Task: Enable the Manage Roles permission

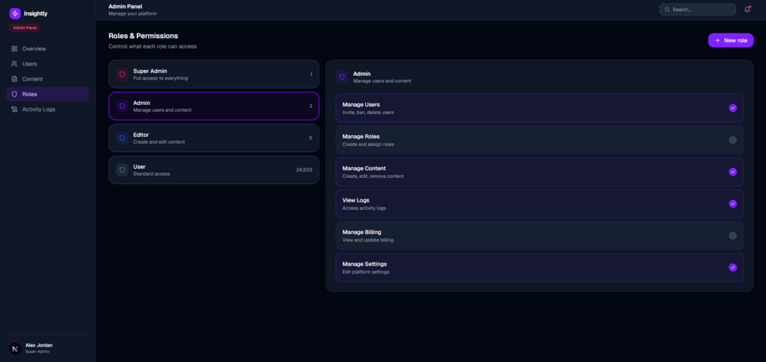Action: pos(732,140)
